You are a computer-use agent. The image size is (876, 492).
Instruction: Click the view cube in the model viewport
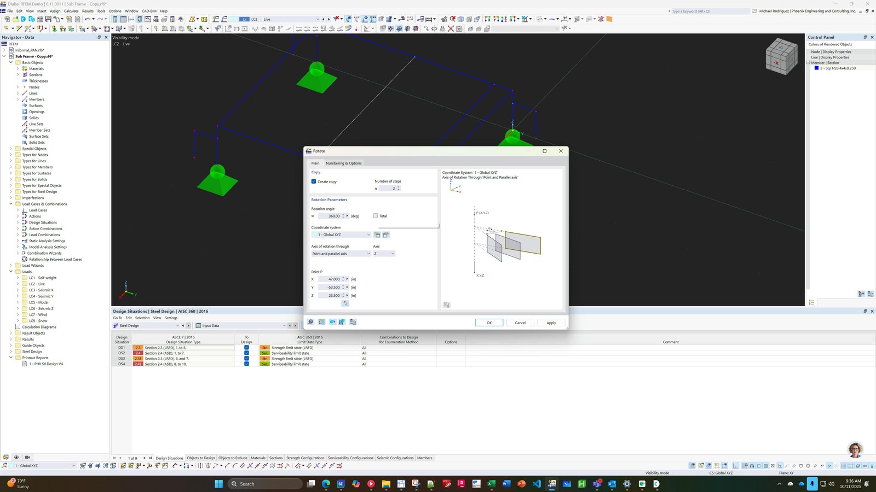781,56
